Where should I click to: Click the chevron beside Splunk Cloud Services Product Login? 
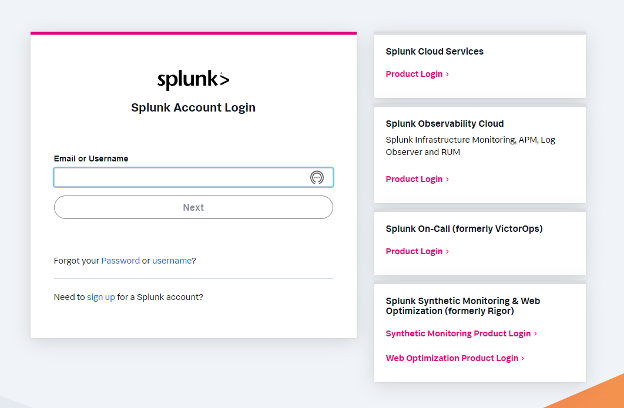[447, 74]
